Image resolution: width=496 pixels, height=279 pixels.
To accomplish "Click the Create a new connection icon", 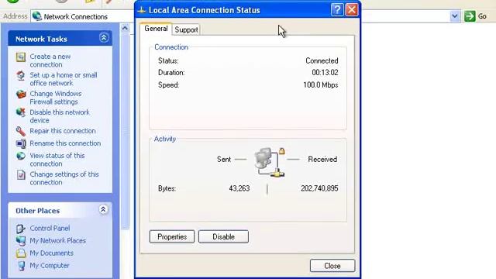I will [x=21, y=57].
